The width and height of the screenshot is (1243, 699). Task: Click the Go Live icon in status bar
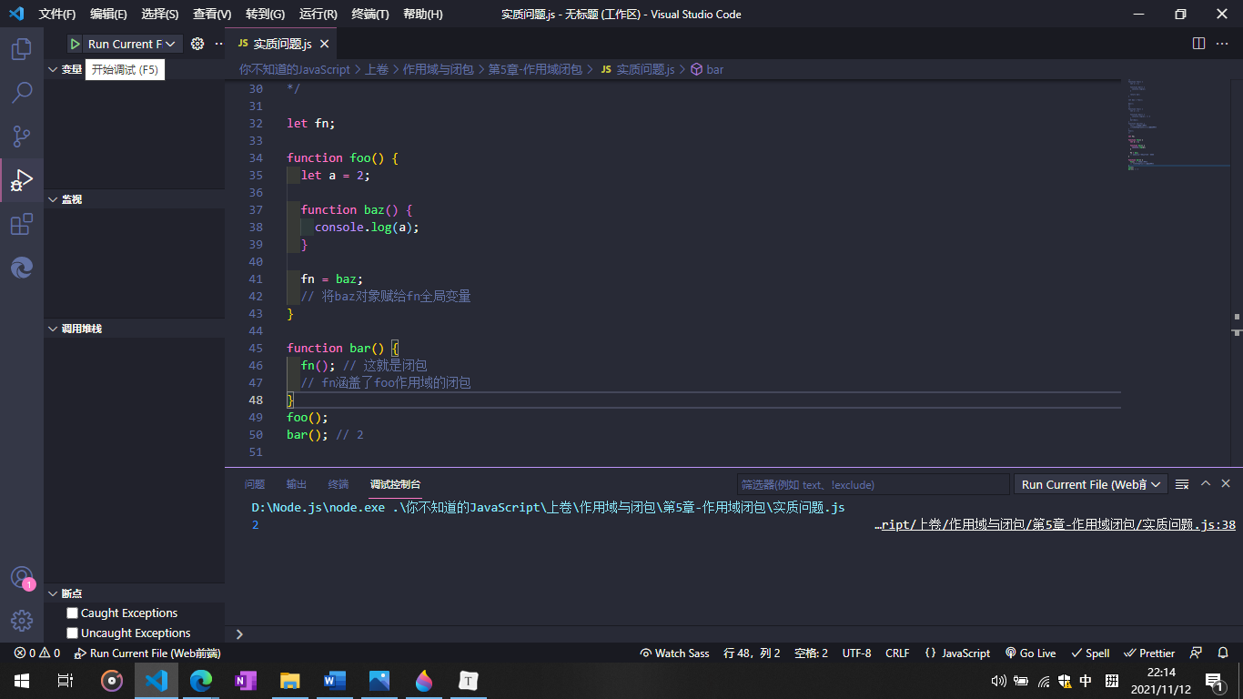[x=1030, y=653]
